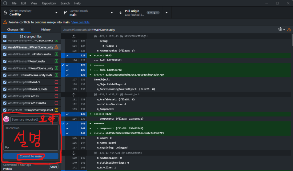
Task: Click added status icon for ResultScene.unity.meta
Action: tap(56, 75)
